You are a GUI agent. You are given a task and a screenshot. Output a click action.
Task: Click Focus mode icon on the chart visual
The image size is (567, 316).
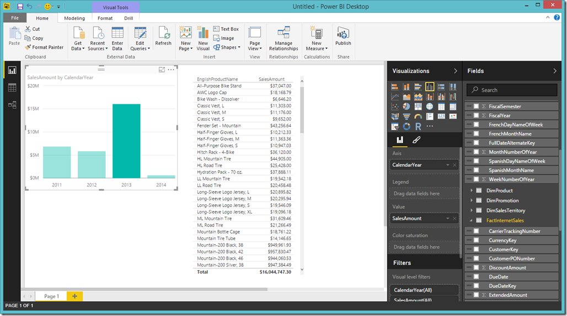pyautogui.click(x=162, y=70)
